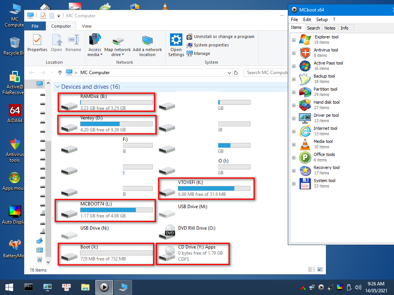Select the Media tool cone icon

(x=305, y=144)
